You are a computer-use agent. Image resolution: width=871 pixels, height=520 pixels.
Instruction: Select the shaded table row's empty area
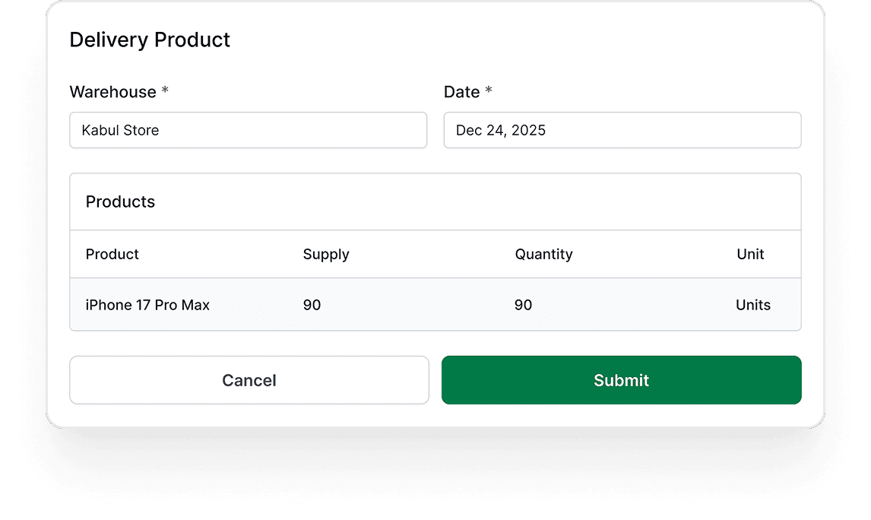[x=418, y=305]
